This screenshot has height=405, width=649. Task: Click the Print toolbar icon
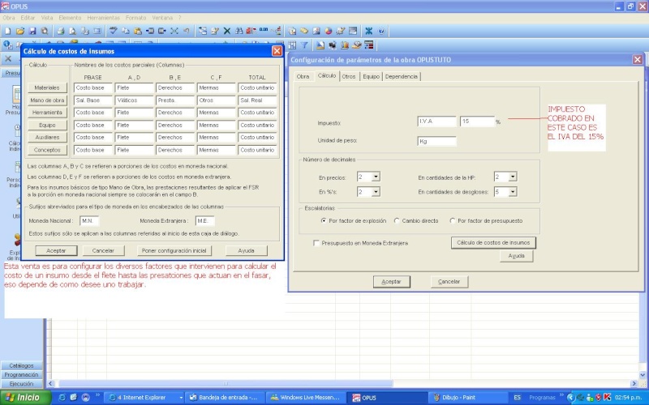coord(60,31)
